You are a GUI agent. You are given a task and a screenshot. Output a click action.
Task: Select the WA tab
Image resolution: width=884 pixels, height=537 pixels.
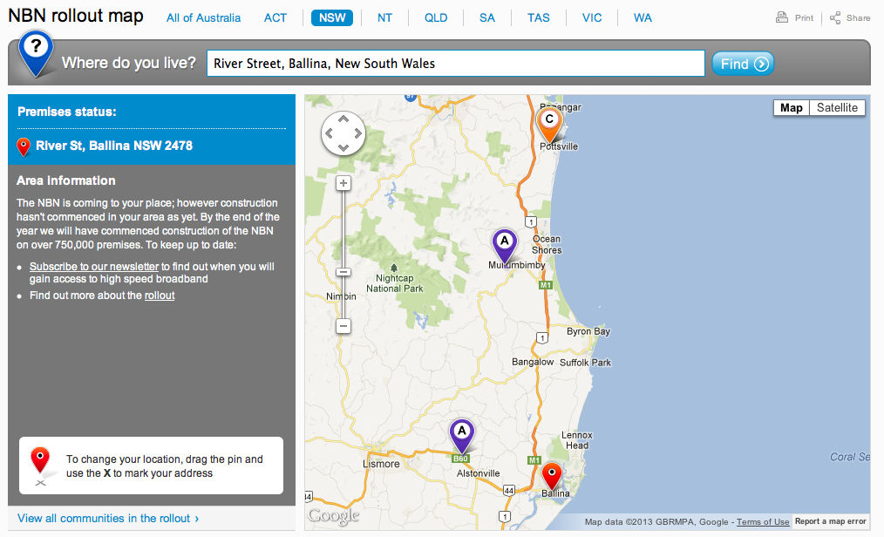[x=643, y=18]
